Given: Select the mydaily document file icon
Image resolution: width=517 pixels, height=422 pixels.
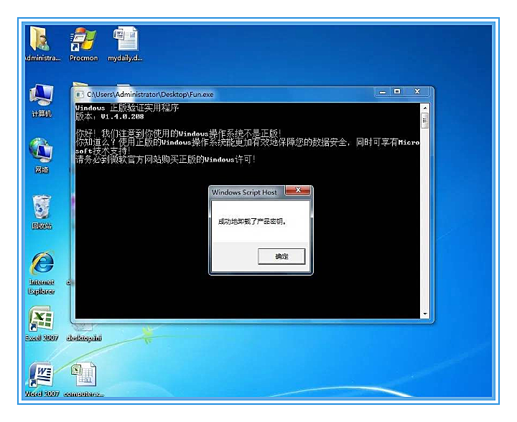Looking at the screenshot, I should [125, 43].
